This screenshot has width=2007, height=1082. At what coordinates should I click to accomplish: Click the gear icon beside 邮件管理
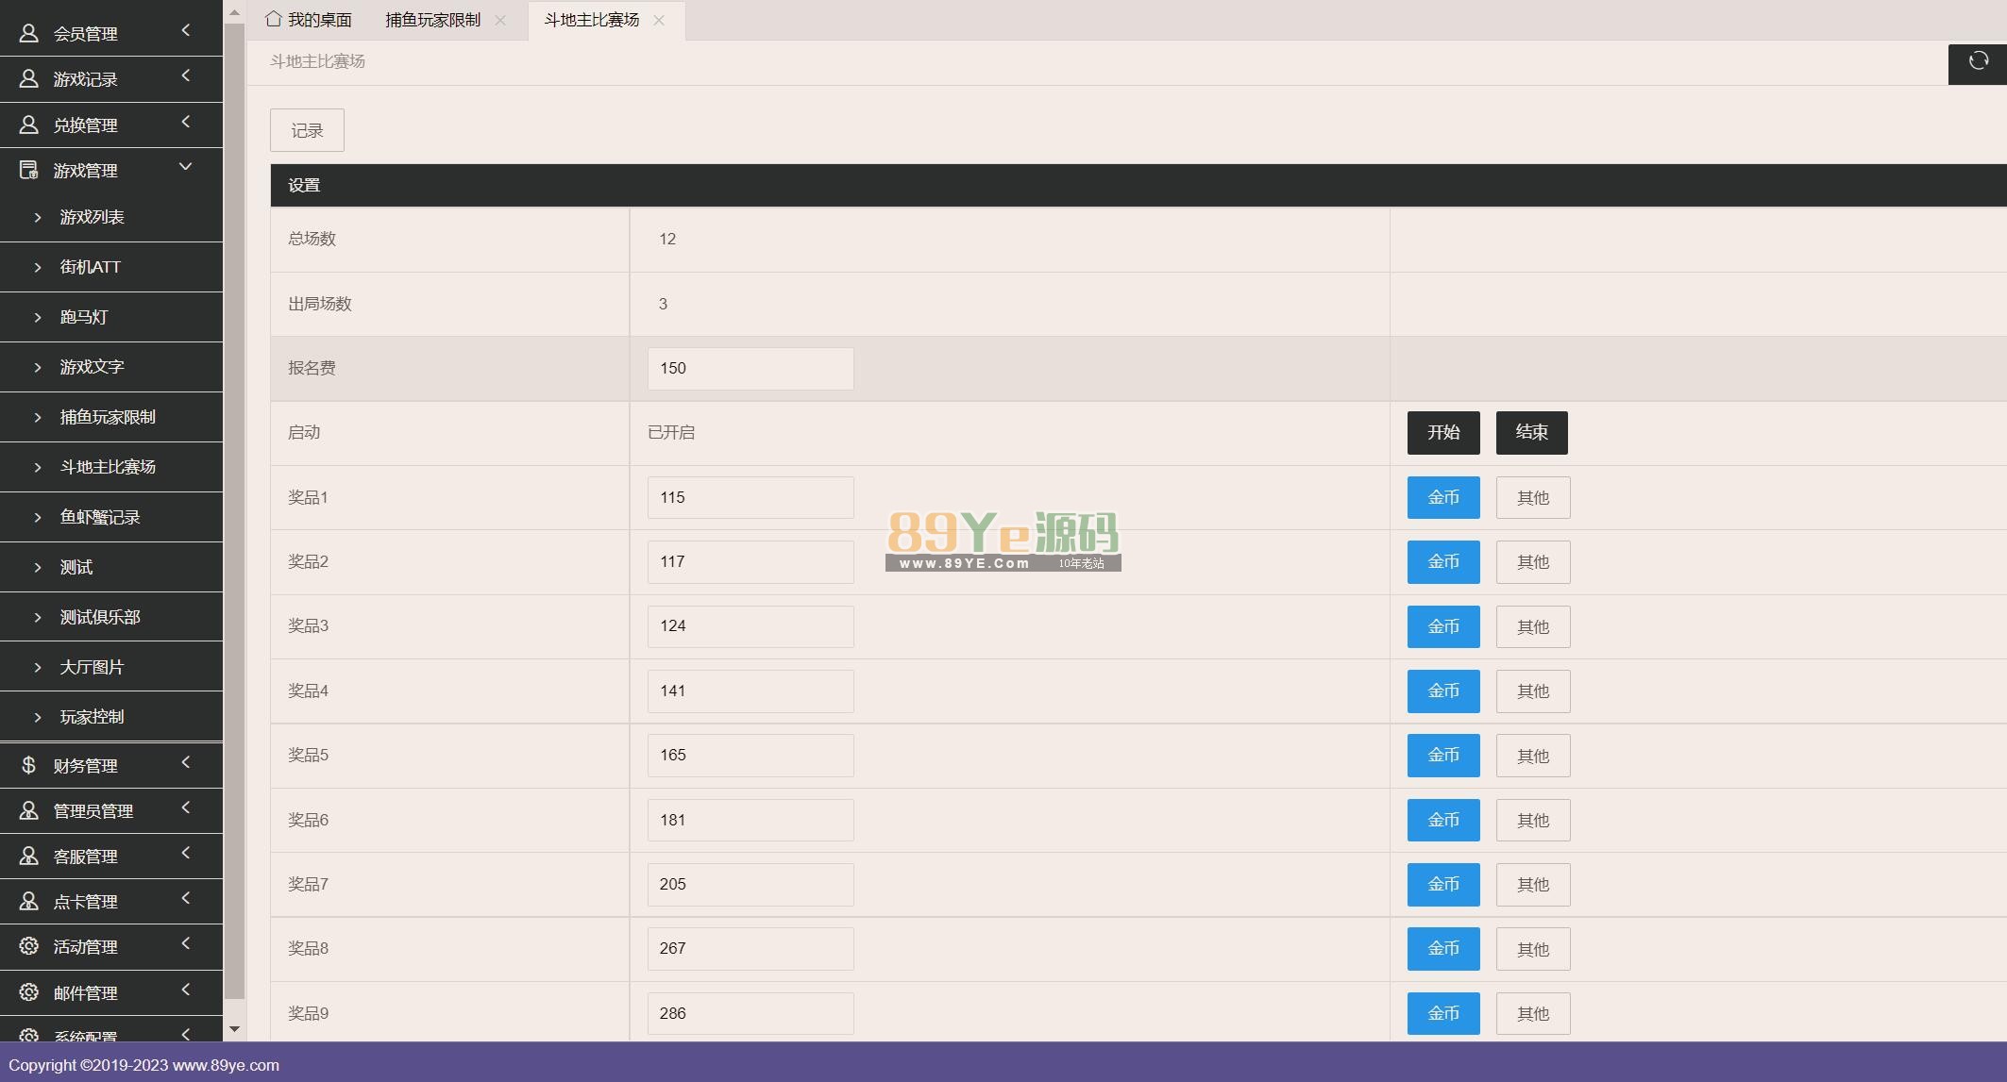pyautogui.click(x=28, y=992)
